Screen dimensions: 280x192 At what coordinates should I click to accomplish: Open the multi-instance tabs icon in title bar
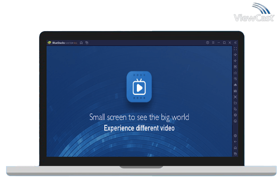click(x=87, y=43)
